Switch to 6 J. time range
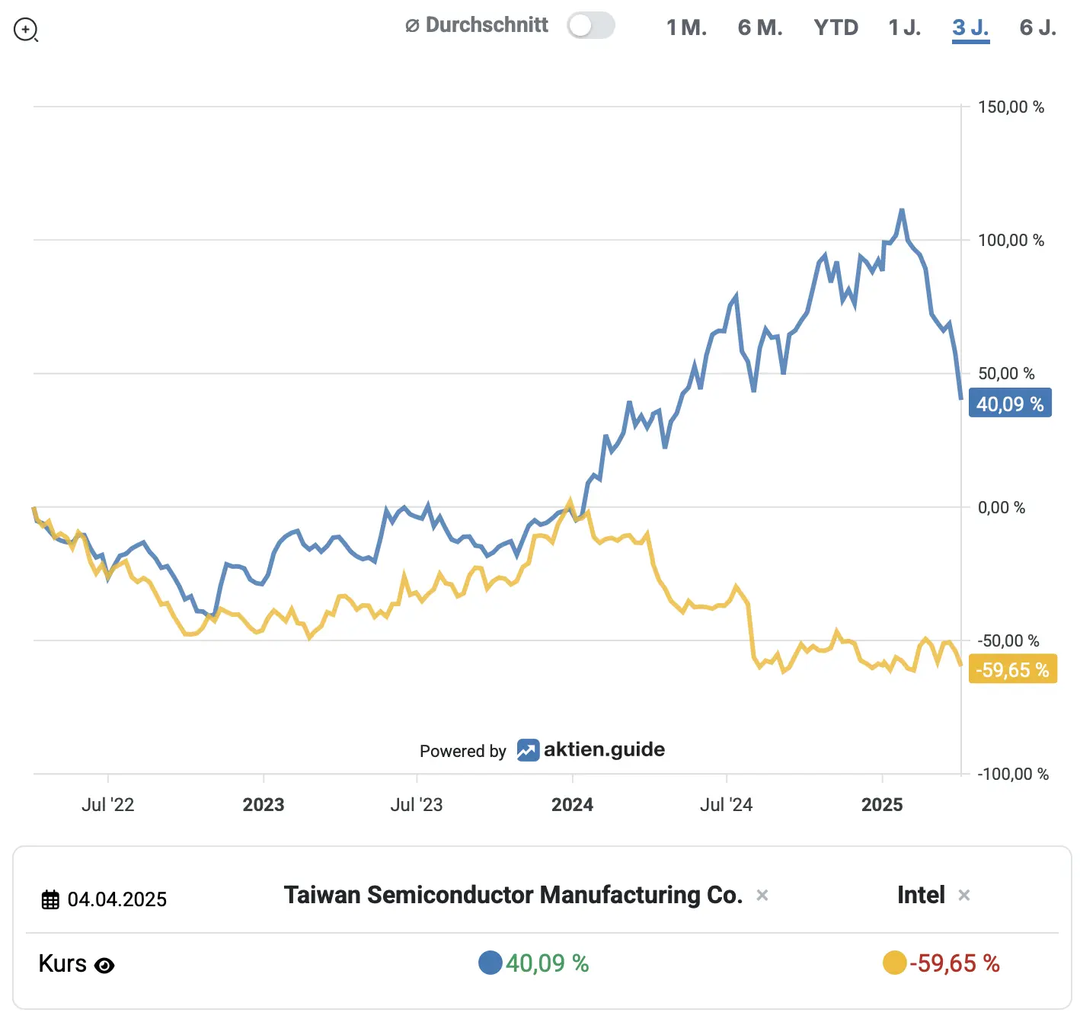This screenshot has width=1080, height=1022. (1038, 27)
